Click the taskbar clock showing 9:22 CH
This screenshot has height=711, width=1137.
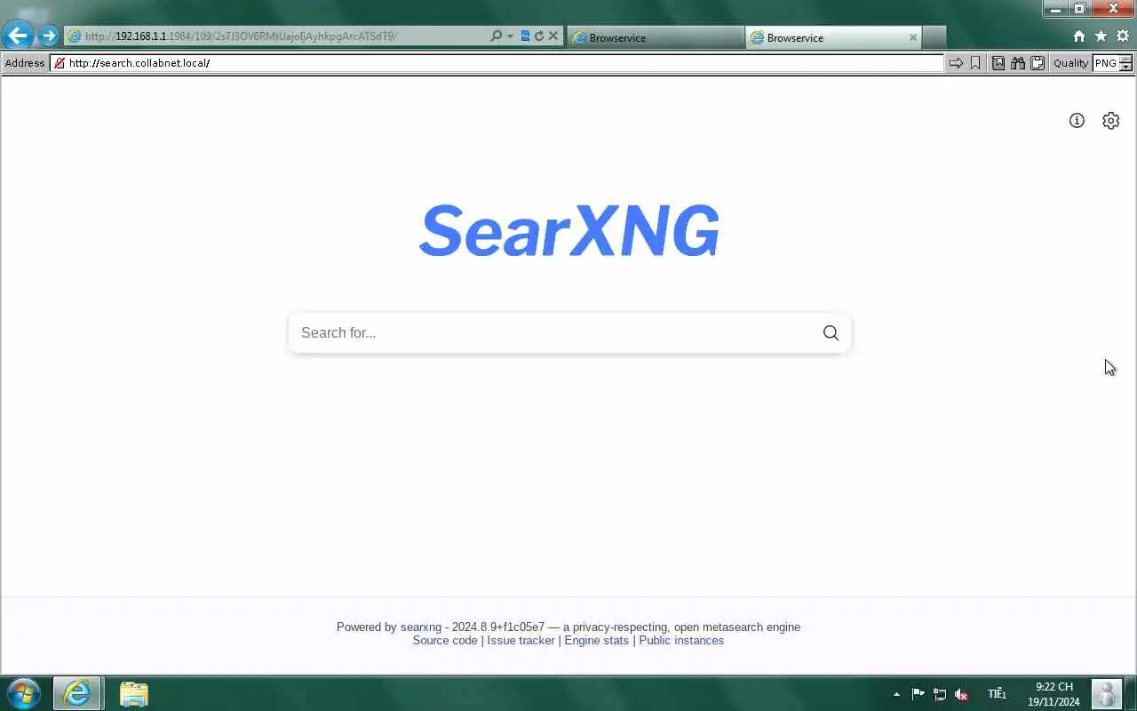1054,694
